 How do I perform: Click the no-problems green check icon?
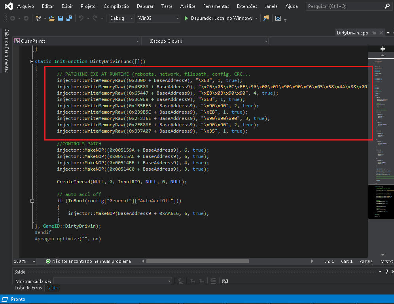pyautogui.click(x=48, y=261)
